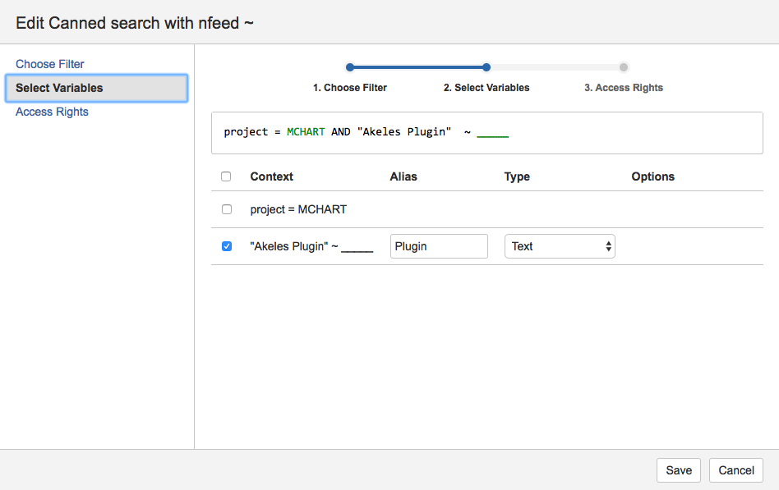
Task: Click the blank underscore placeholder in the JQL query
Action: coord(493,132)
